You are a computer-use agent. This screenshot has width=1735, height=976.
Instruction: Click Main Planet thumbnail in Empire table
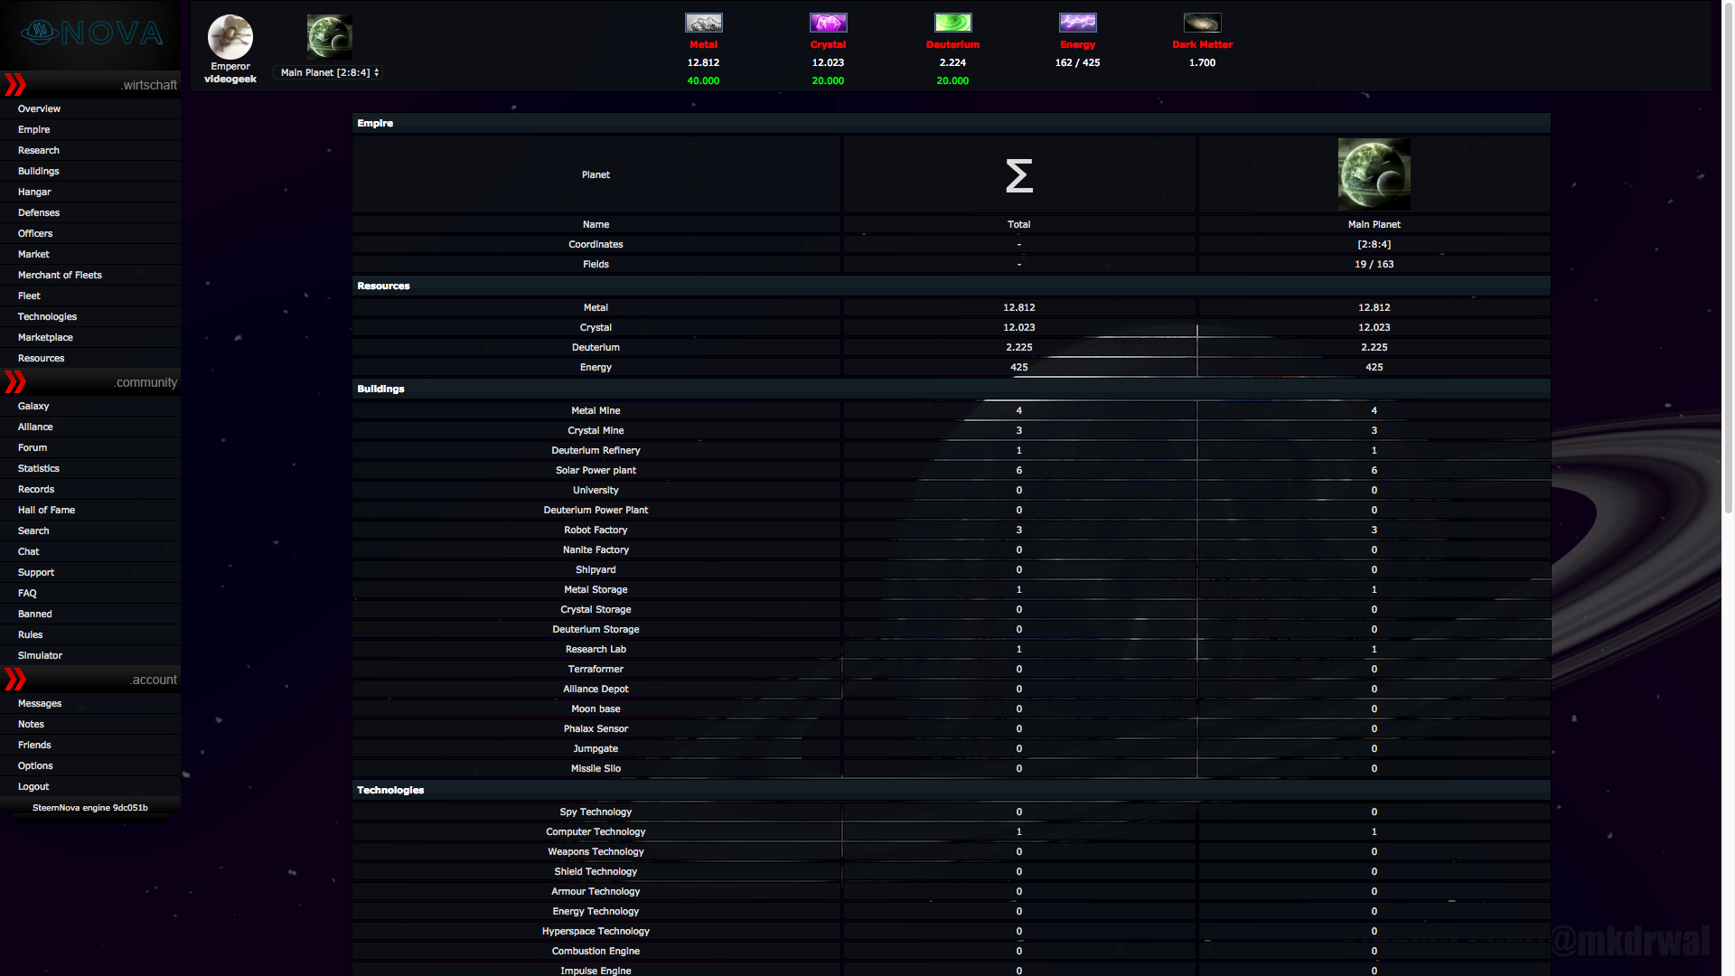[x=1374, y=174]
